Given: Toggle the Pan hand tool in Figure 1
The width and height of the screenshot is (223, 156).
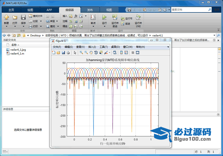Looking at the screenshot, I should pos(91,53).
